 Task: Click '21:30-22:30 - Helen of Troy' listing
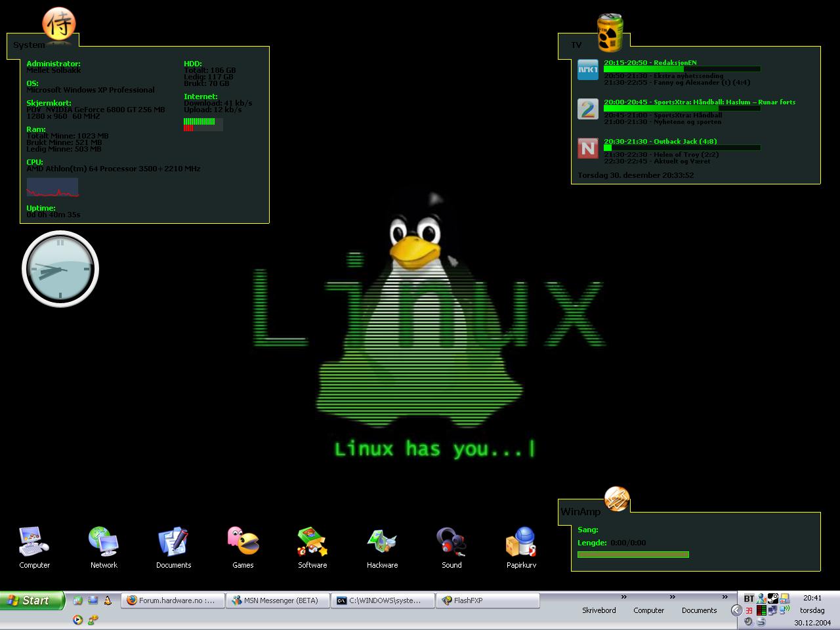661,155
